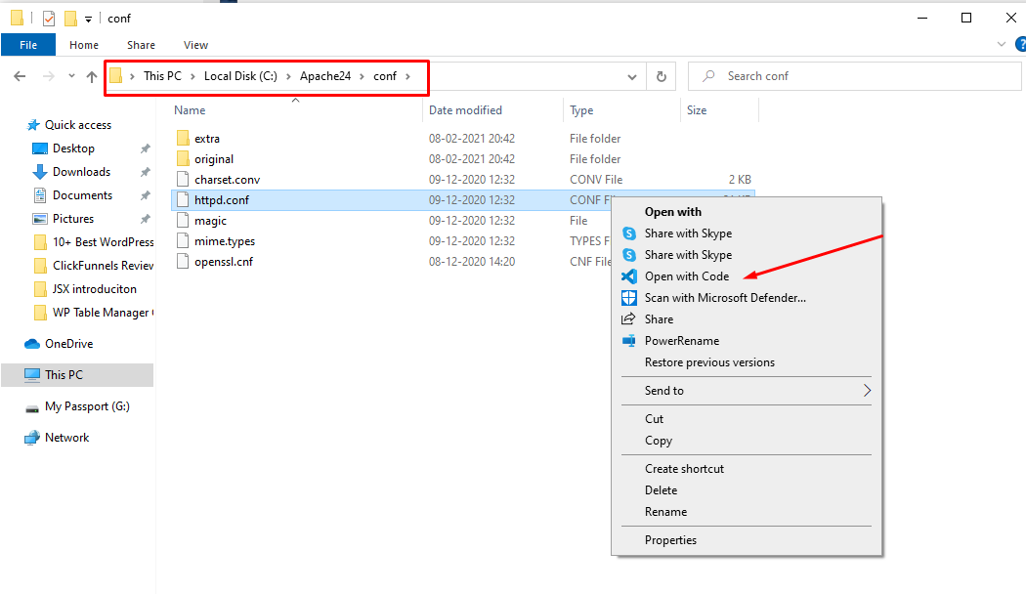Click the OneDrive cloud icon

click(x=32, y=344)
